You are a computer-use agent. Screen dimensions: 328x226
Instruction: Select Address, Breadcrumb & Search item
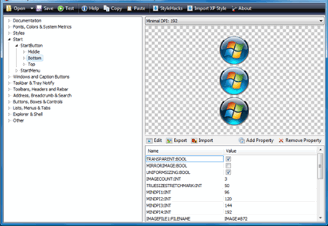click(42, 96)
